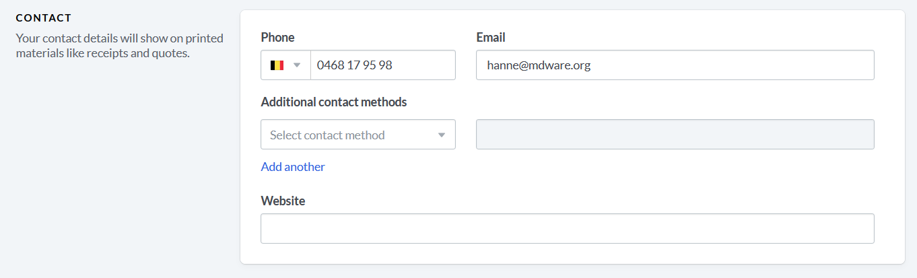Click the Email field label
The height and width of the screenshot is (278, 917).
(491, 38)
